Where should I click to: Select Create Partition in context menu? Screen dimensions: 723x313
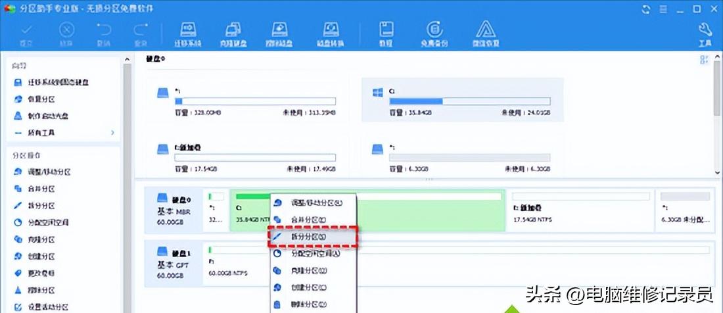313,287
